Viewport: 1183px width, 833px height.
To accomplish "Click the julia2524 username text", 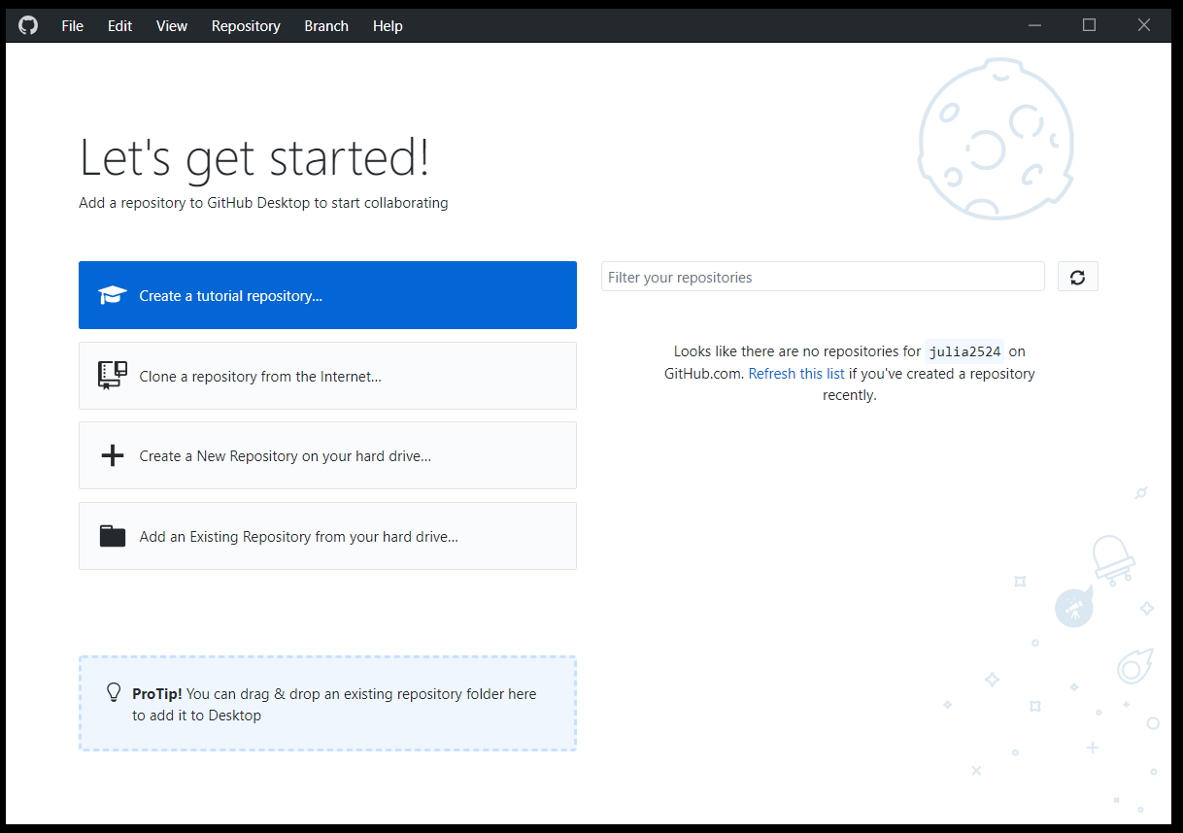I will click(964, 351).
